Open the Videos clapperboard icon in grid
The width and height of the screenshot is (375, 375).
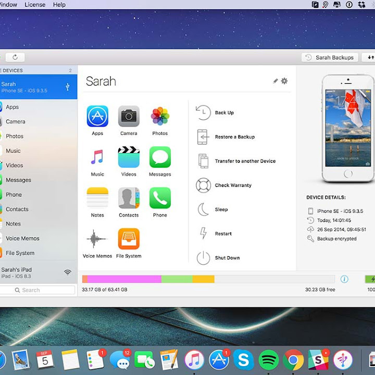(x=129, y=157)
